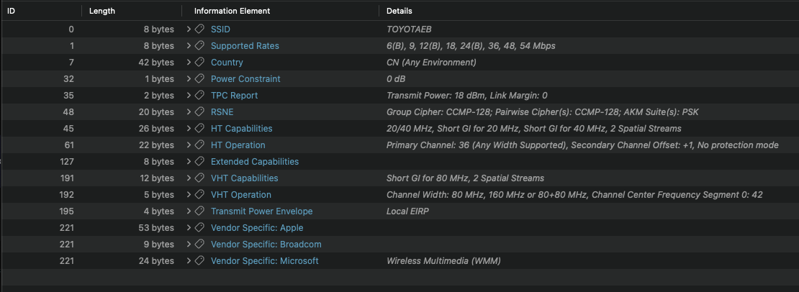Expand the VHT Operation element
Image resolution: width=799 pixels, height=292 pixels.
189,195
